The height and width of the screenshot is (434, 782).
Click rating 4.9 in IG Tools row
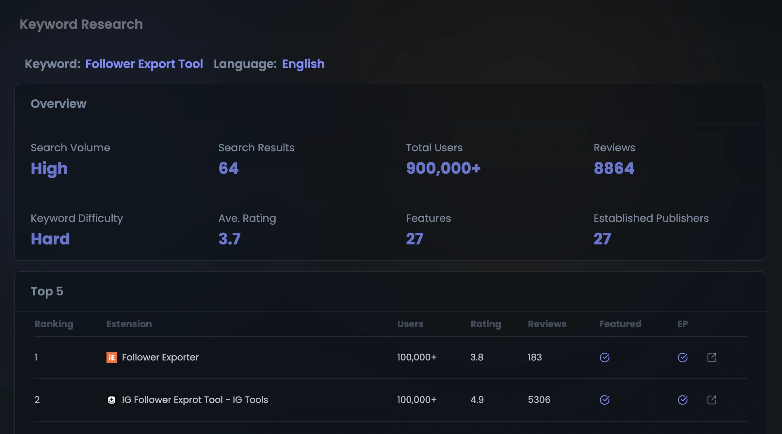point(477,400)
